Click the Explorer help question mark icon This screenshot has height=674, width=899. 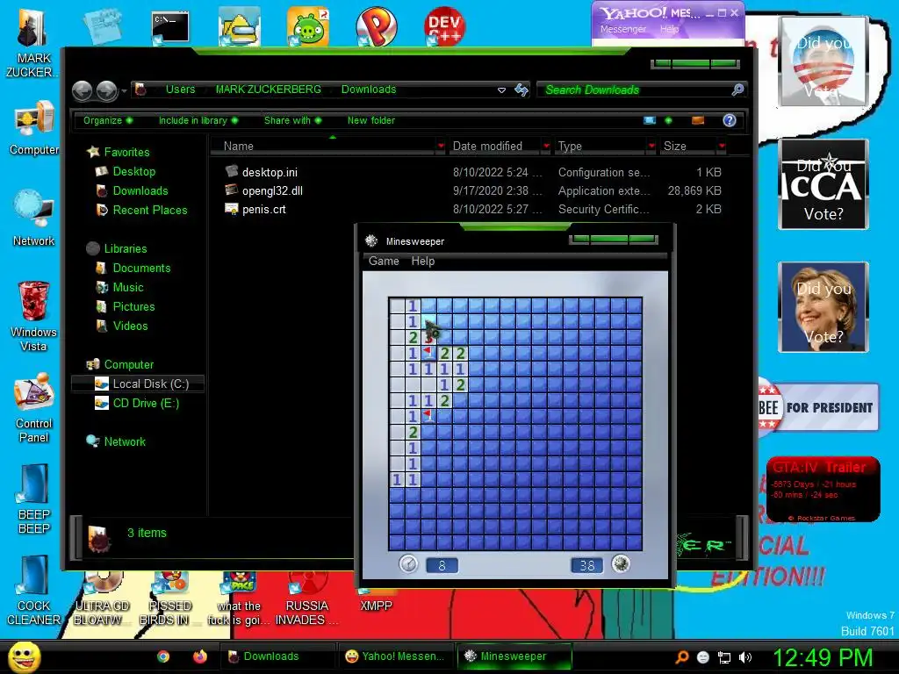(730, 120)
